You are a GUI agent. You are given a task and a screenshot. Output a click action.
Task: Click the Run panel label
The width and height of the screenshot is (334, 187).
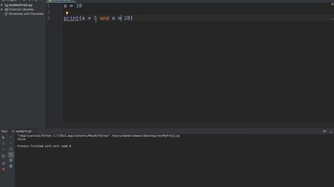pos(4,131)
